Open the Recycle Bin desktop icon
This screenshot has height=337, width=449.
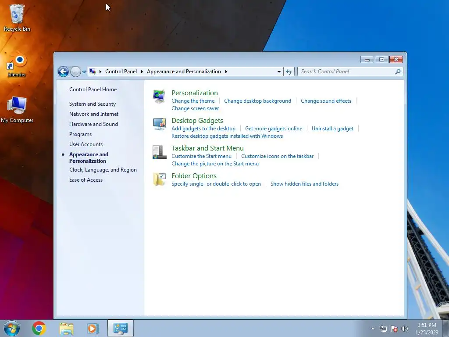coord(17,18)
